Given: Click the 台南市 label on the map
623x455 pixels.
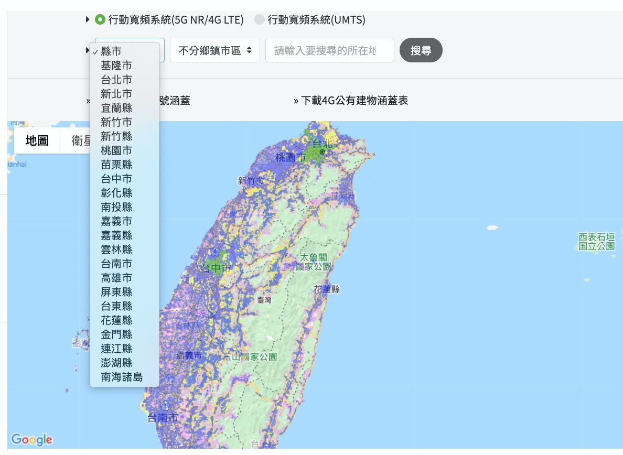Looking at the screenshot, I should point(163,417).
